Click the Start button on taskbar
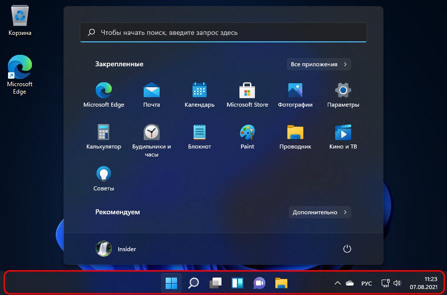The width and height of the screenshot is (447, 295). coord(171,283)
